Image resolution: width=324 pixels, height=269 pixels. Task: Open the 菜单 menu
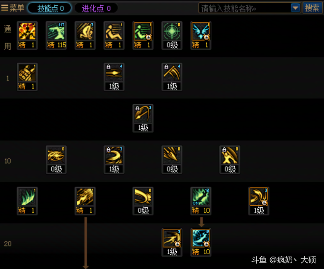tap(13, 8)
